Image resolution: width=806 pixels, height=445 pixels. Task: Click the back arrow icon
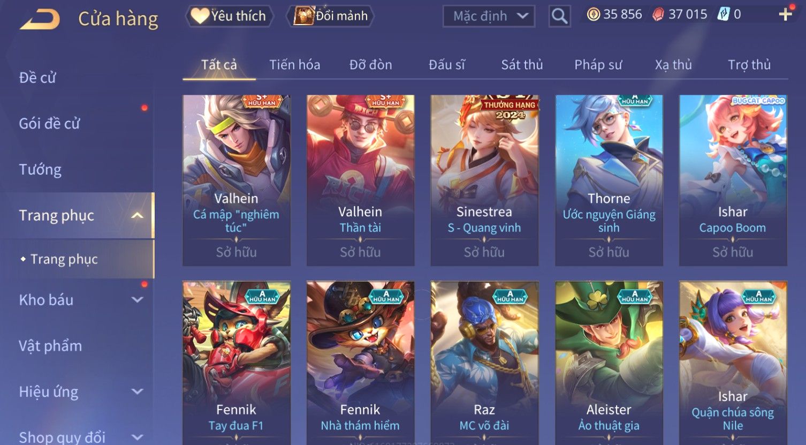pos(40,20)
